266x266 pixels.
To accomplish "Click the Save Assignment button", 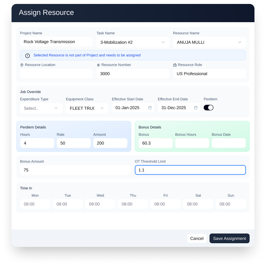I will 229,238.
